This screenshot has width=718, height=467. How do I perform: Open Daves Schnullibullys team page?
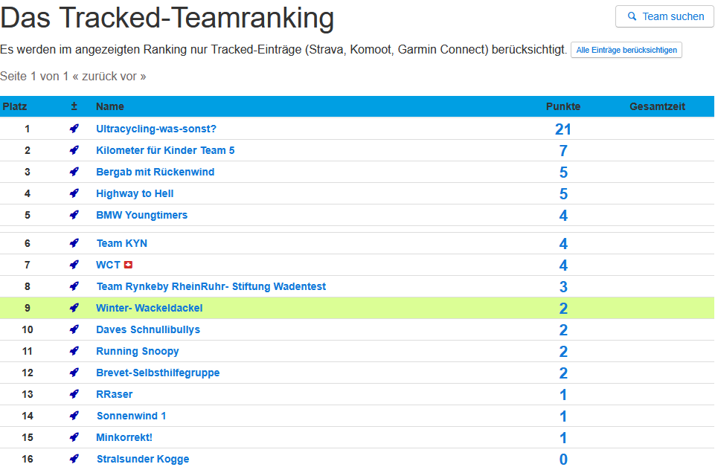(148, 329)
